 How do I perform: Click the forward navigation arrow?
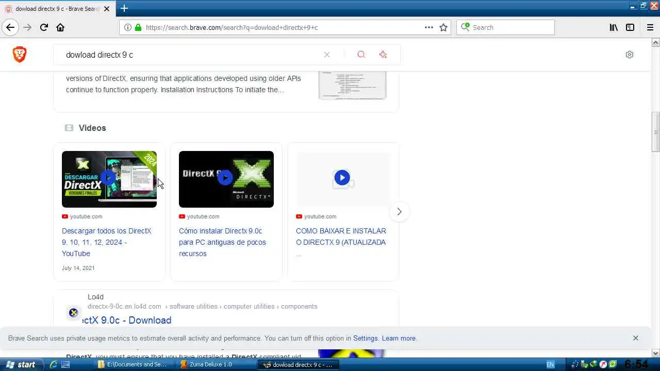click(27, 27)
